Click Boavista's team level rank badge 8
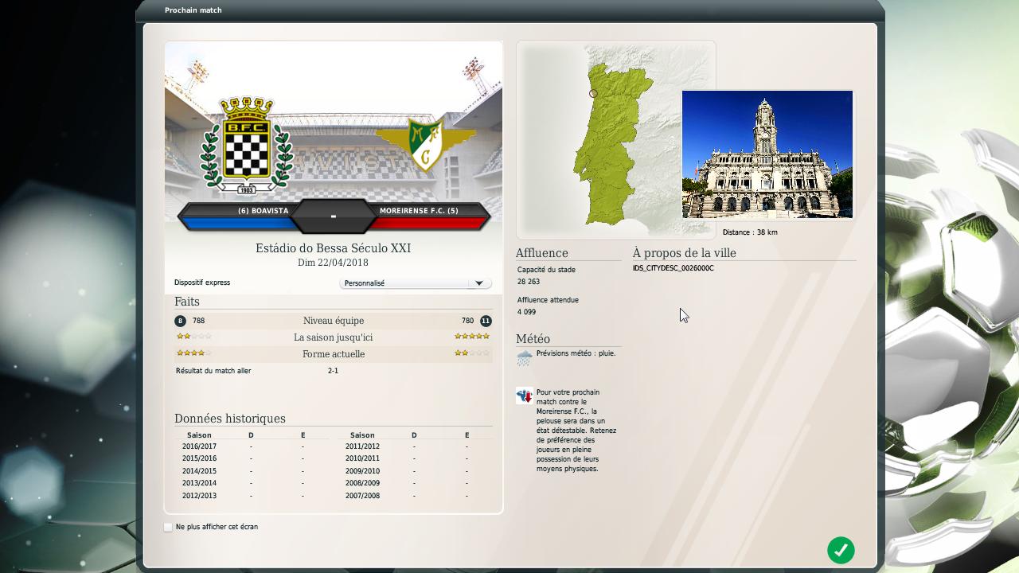The image size is (1019, 573). pos(180,321)
